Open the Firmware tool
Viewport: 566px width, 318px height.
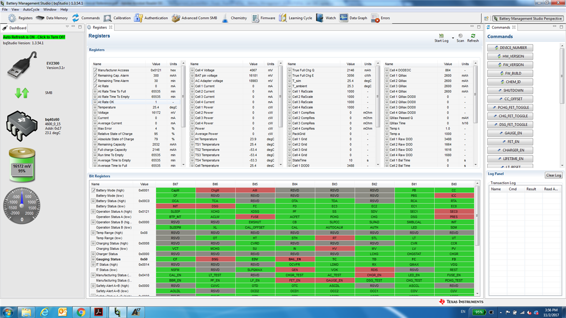[263, 18]
